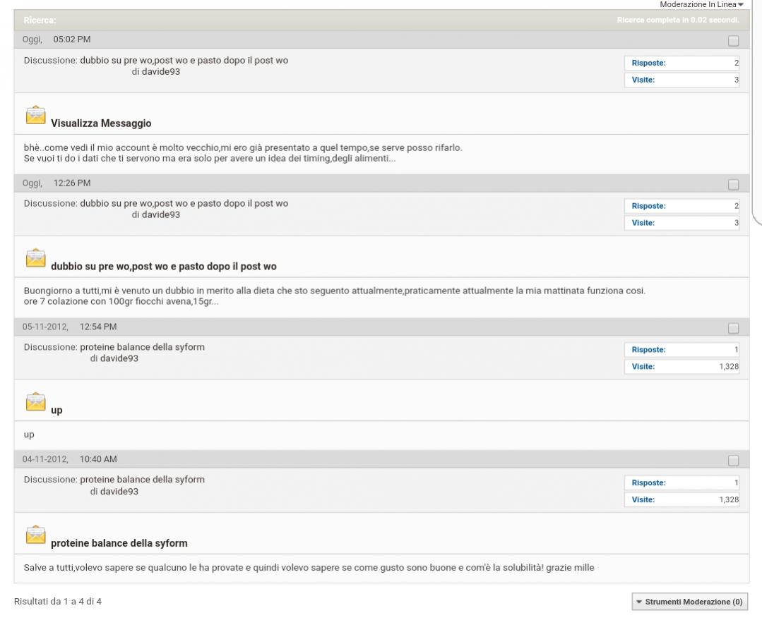The height and width of the screenshot is (632, 762).
Task: Open the 'up' post title link
Action: point(56,411)
